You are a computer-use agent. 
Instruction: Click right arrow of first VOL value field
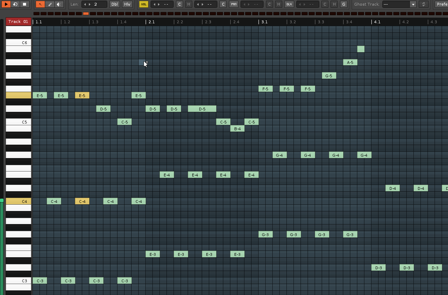point(159,4)
